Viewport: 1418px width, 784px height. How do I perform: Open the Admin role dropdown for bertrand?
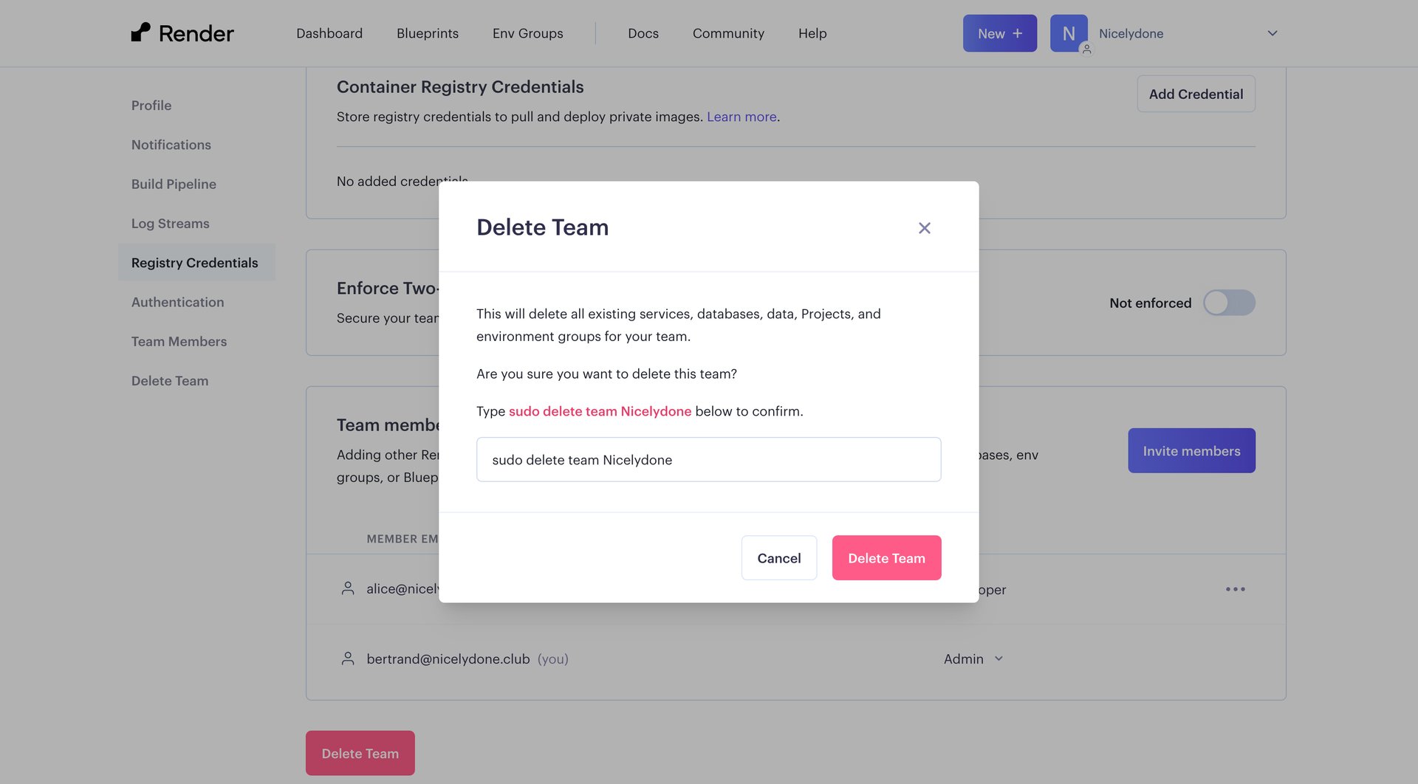coord(973,659)
